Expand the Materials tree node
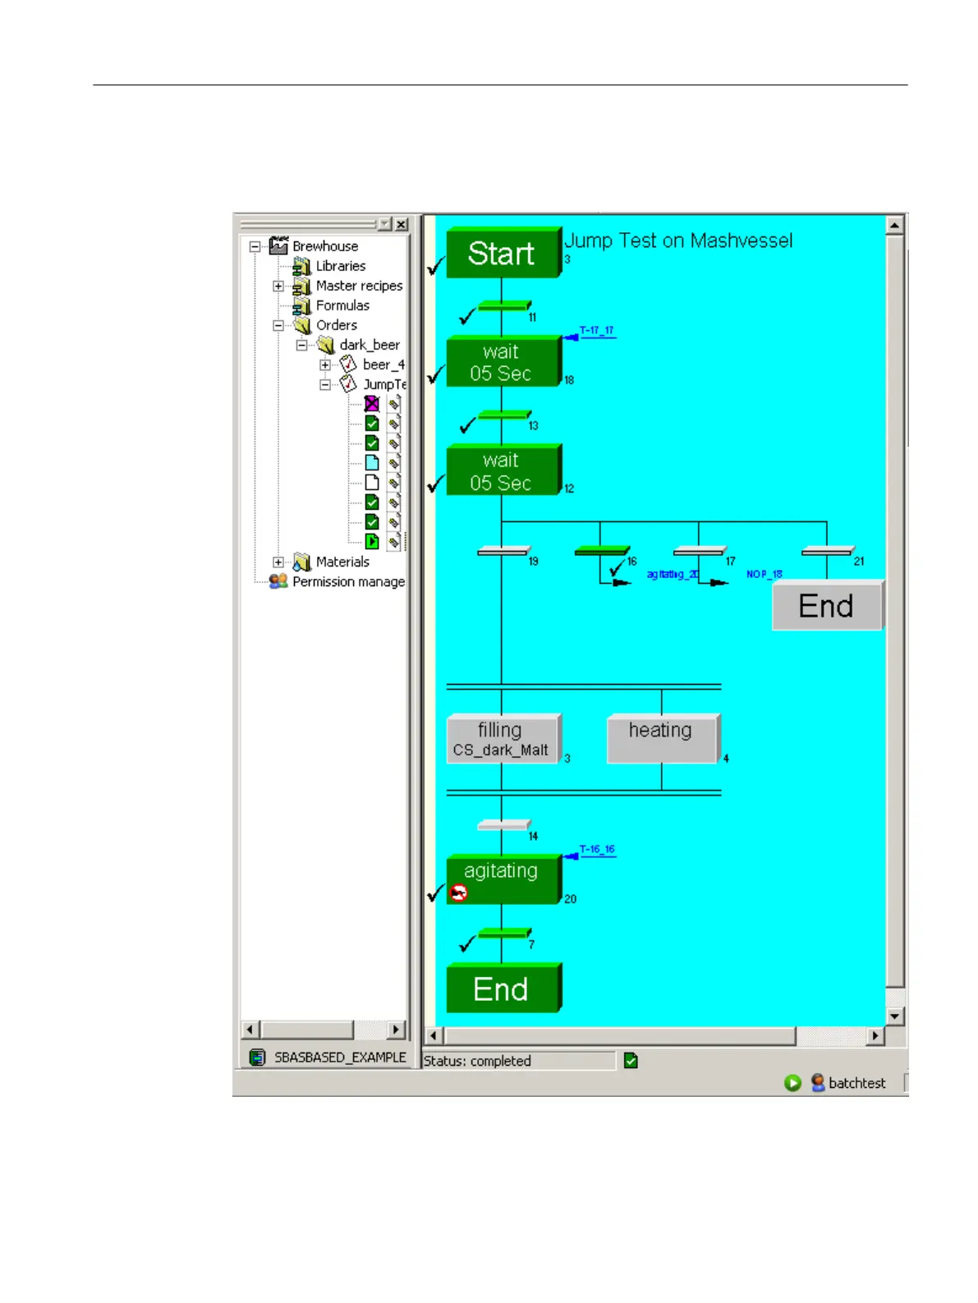978x1303 pixels. click(278, 562)
